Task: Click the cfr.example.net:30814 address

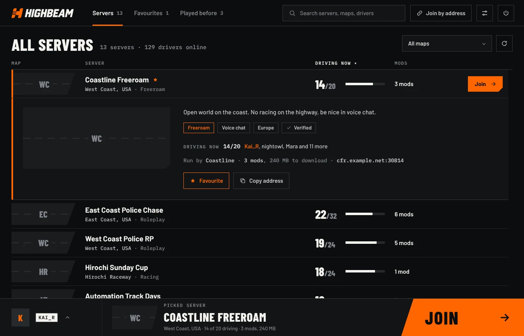Action: tap(370, 161)
